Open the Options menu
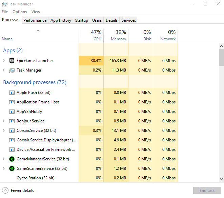Image resolution: width=224 pixels, height=198 pixels. [x=20, y=12]
